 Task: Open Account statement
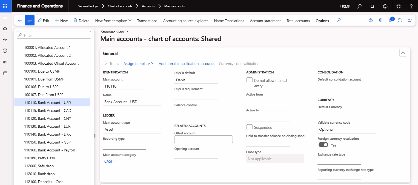265,21
